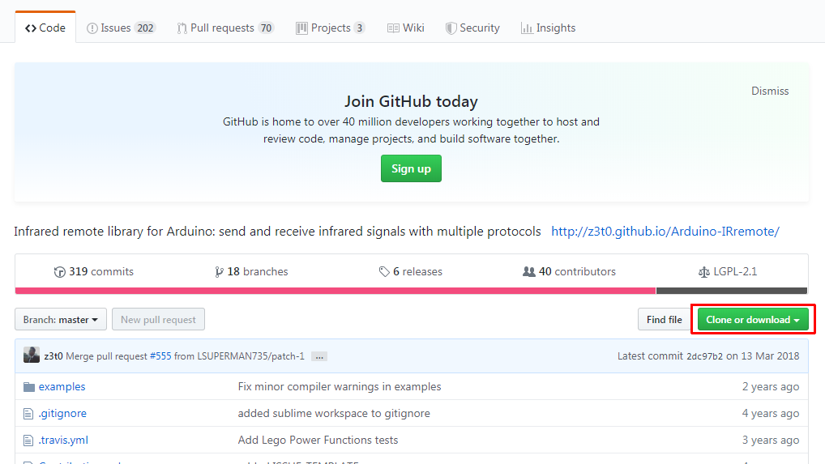
Task: Open the Code tab
Action: click(x=45, y=28)
